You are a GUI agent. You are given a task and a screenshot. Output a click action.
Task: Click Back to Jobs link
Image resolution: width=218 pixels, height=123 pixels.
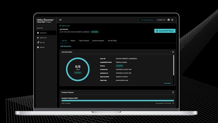pos(65,26)
